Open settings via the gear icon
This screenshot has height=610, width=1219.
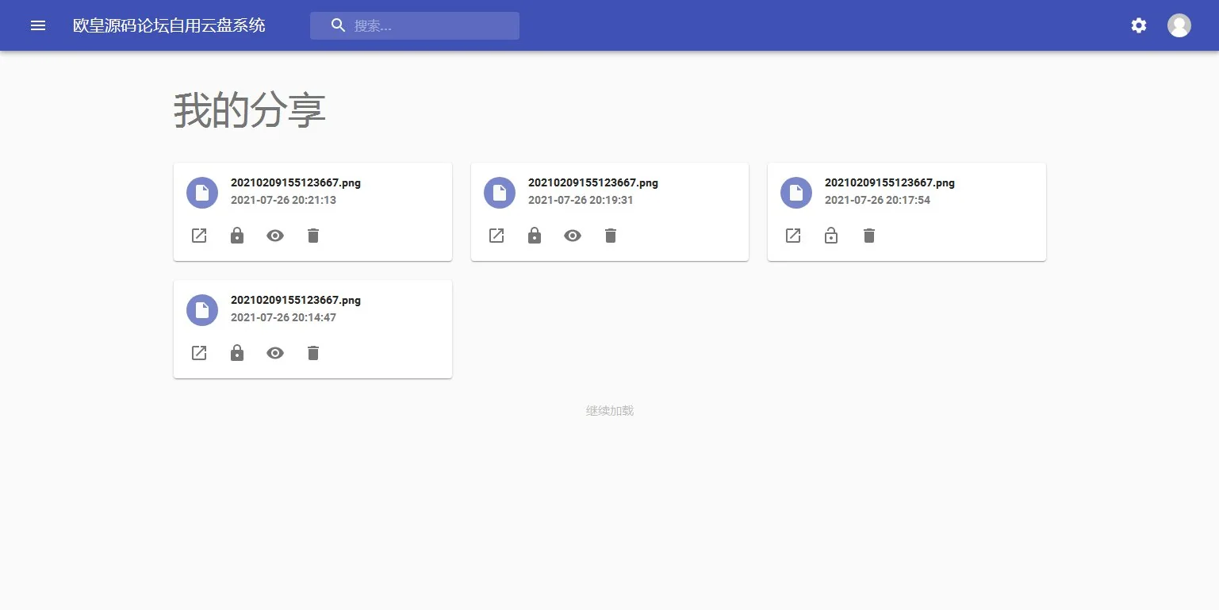click(x=1138, y=25)
